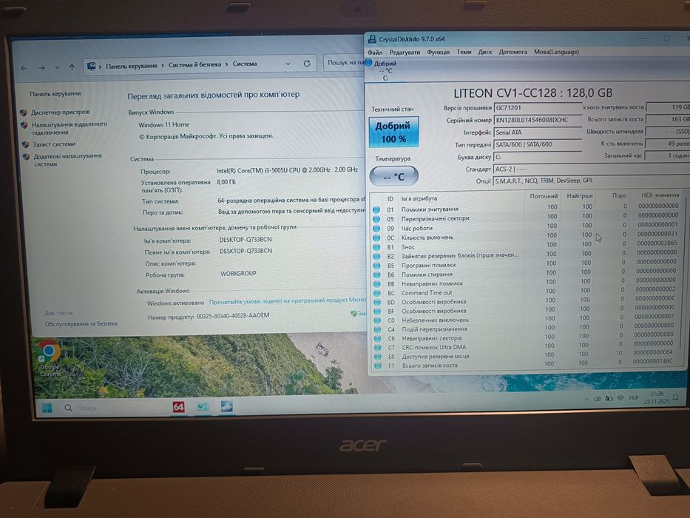
Task: Click the status icon for Command Time out row
Action: point(377,293)
